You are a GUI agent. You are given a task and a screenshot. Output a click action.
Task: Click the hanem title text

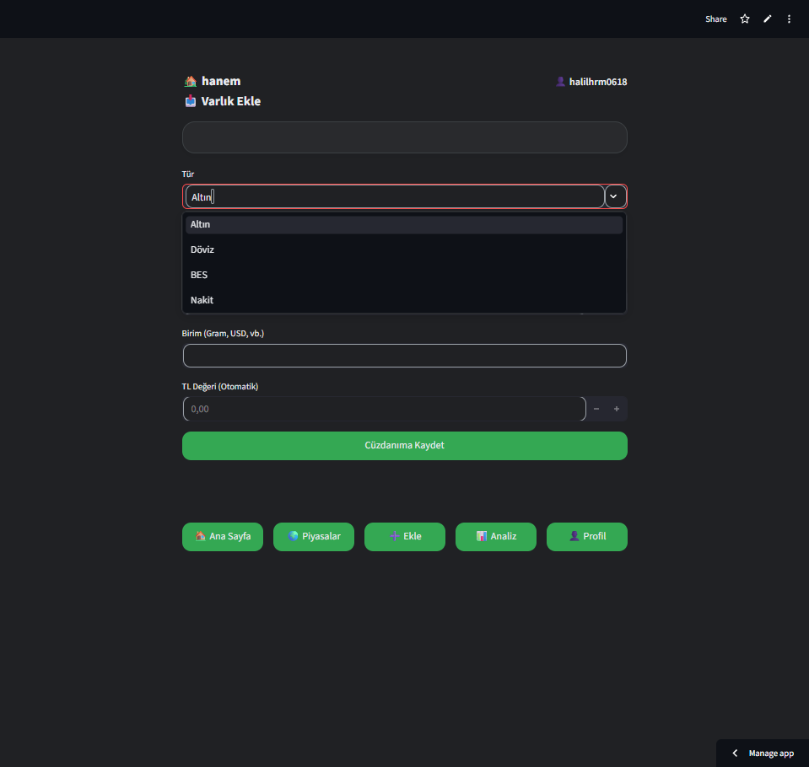[x=221, y=82]
